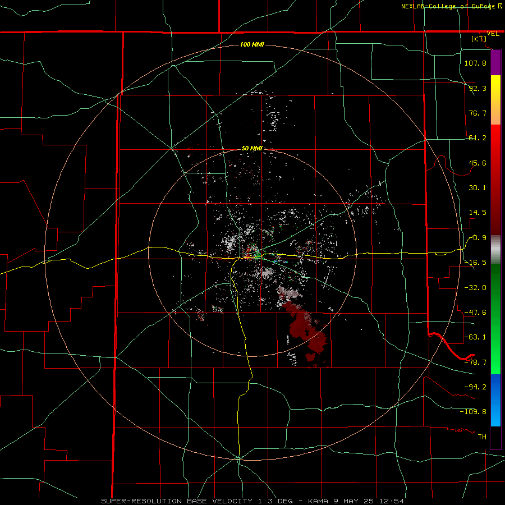Click the [KT] units label

pyautogui.click(x=479, y=39)
